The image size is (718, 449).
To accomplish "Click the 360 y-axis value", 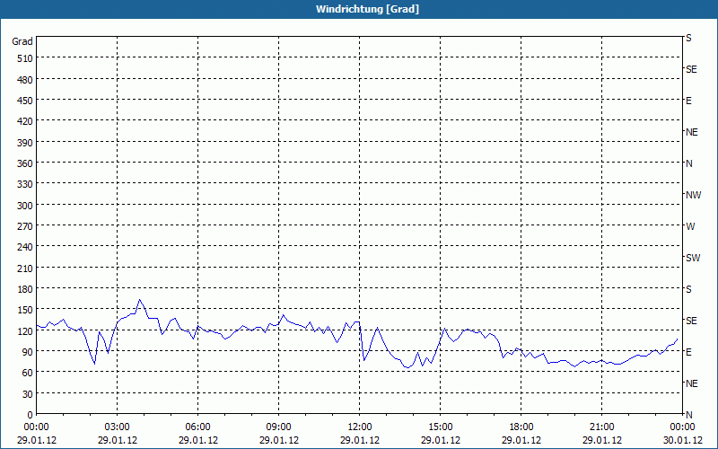I will click(25, 163).
